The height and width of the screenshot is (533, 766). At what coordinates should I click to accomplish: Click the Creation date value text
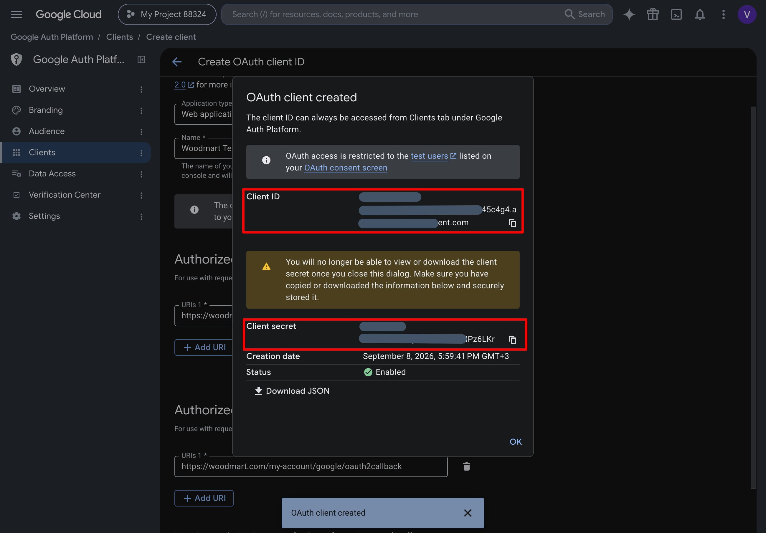point(436,356)
